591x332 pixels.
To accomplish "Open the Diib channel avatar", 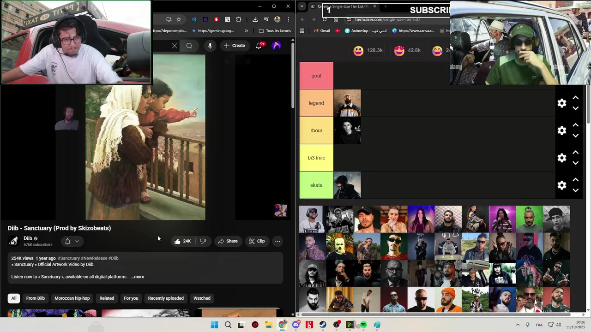I will tap(14, 241).
